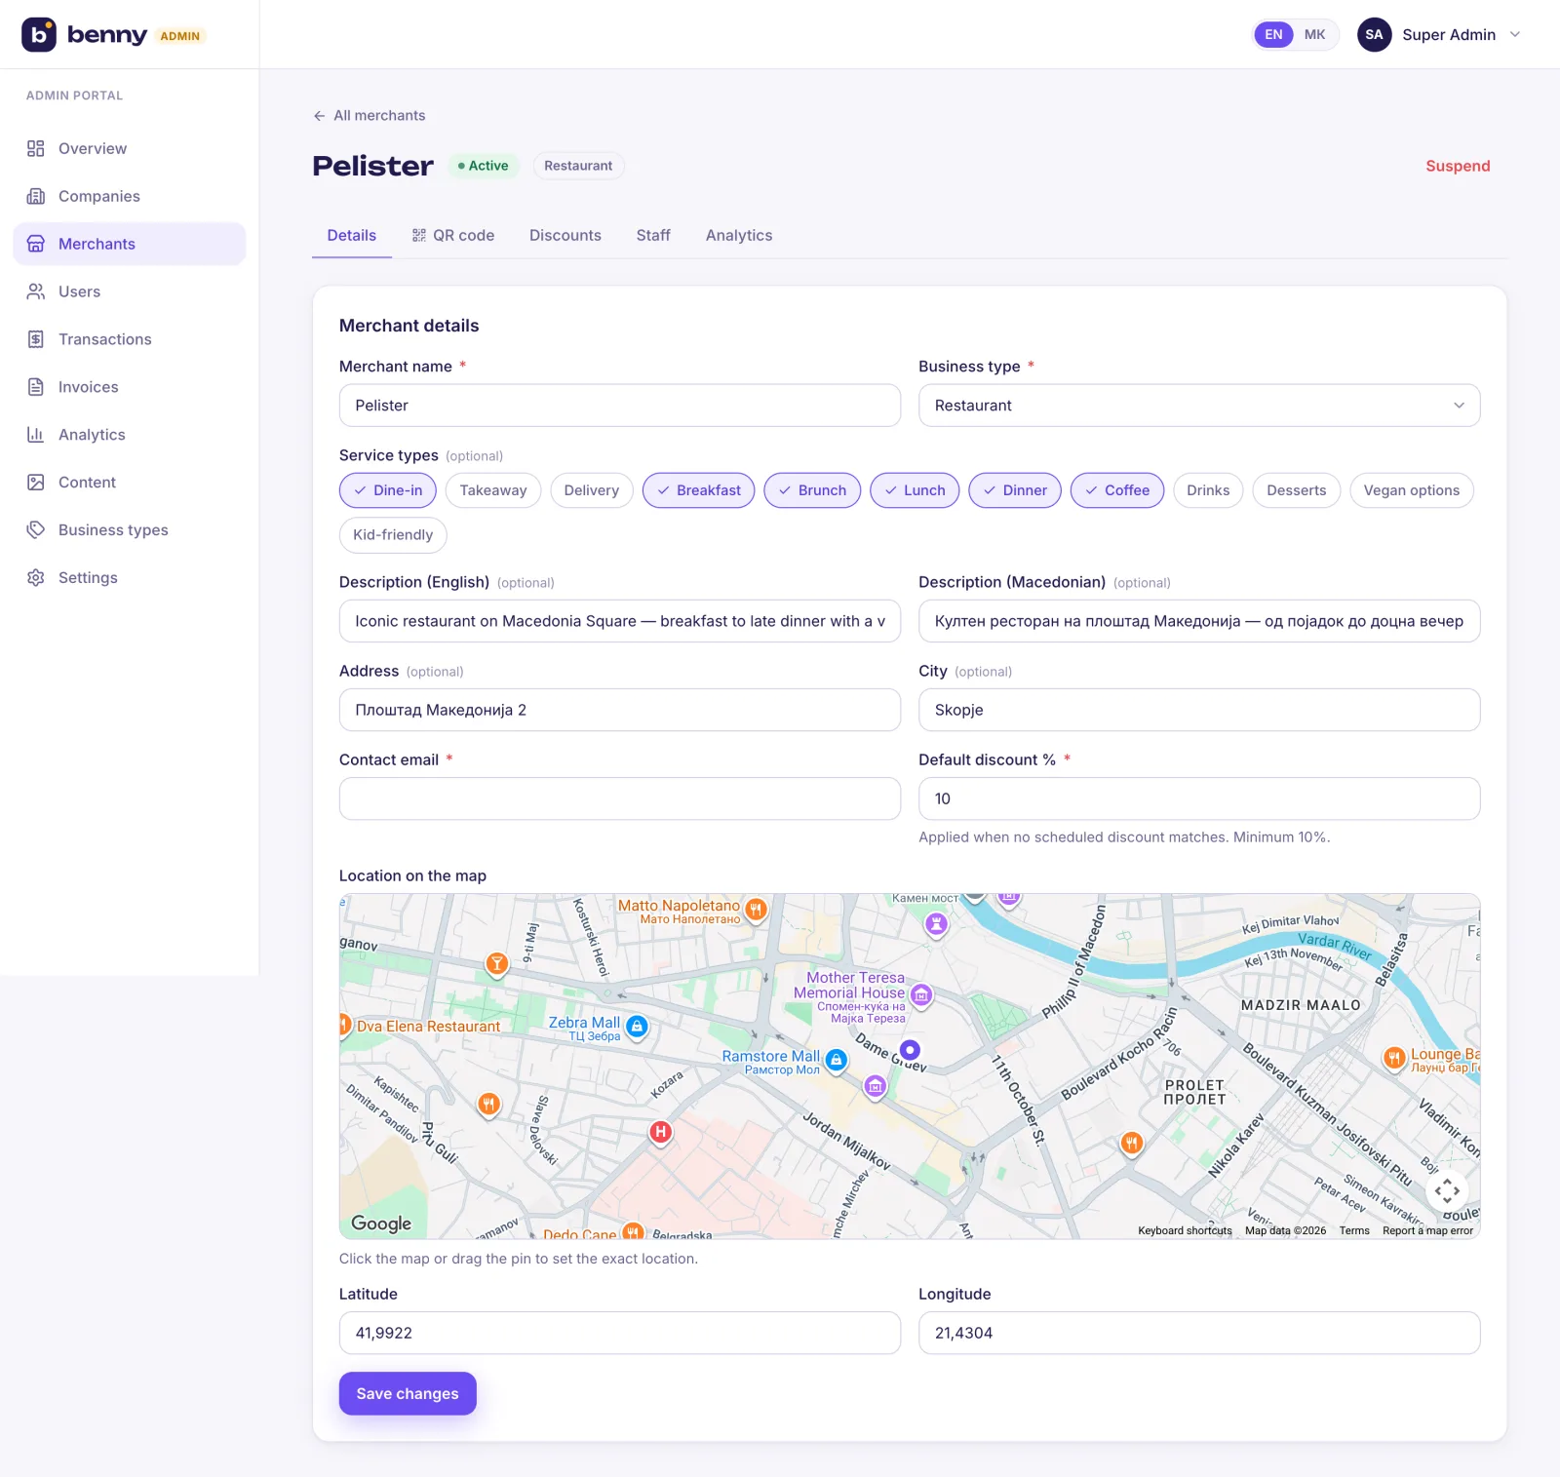Image resolution: width=1560 pixels, height=1477 pixels.
Task: Click the Matto Napoletano restaurant marker
Action: [756, 910]
